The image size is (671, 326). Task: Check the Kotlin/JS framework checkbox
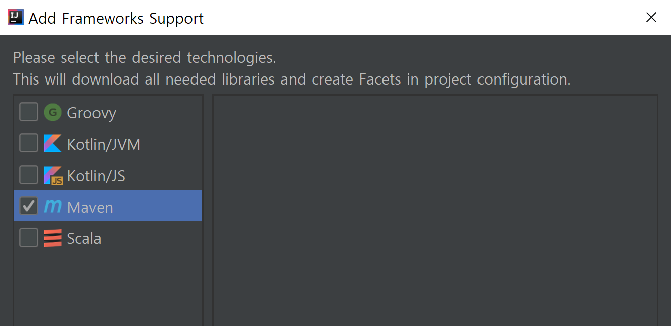[x=29, y=175]
